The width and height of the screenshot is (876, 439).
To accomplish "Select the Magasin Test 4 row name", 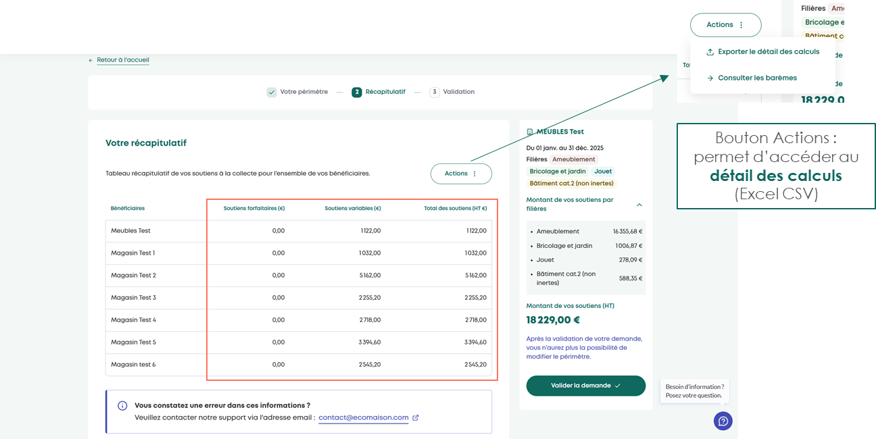I will coord(134,320).
